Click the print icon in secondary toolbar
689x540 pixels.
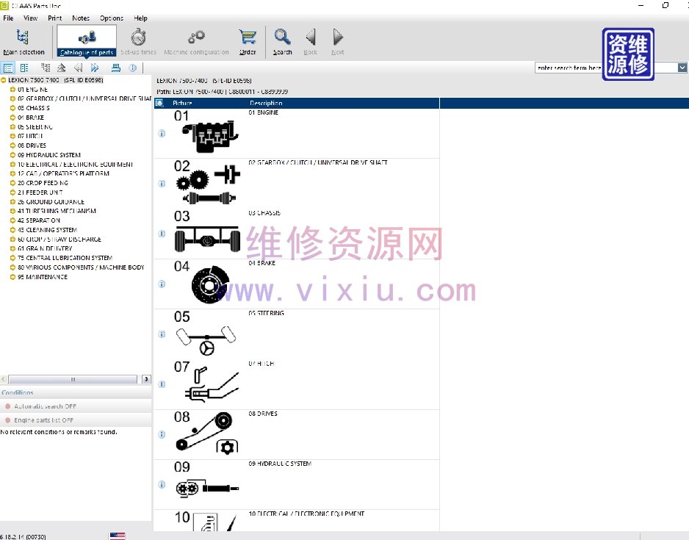(115, 68)
